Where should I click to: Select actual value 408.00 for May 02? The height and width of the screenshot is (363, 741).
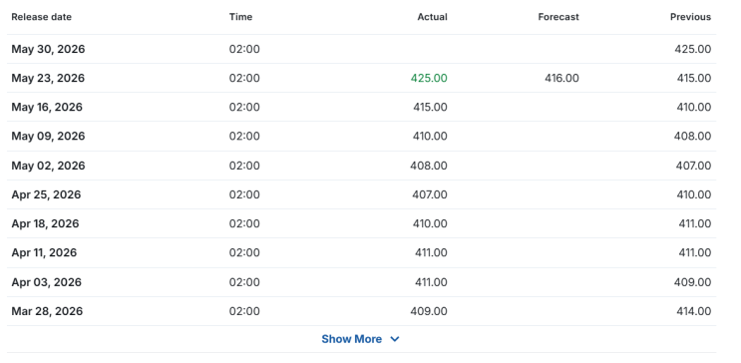click(x=429, y=166)
